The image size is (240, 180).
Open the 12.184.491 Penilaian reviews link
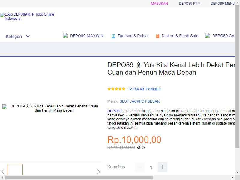144,89
